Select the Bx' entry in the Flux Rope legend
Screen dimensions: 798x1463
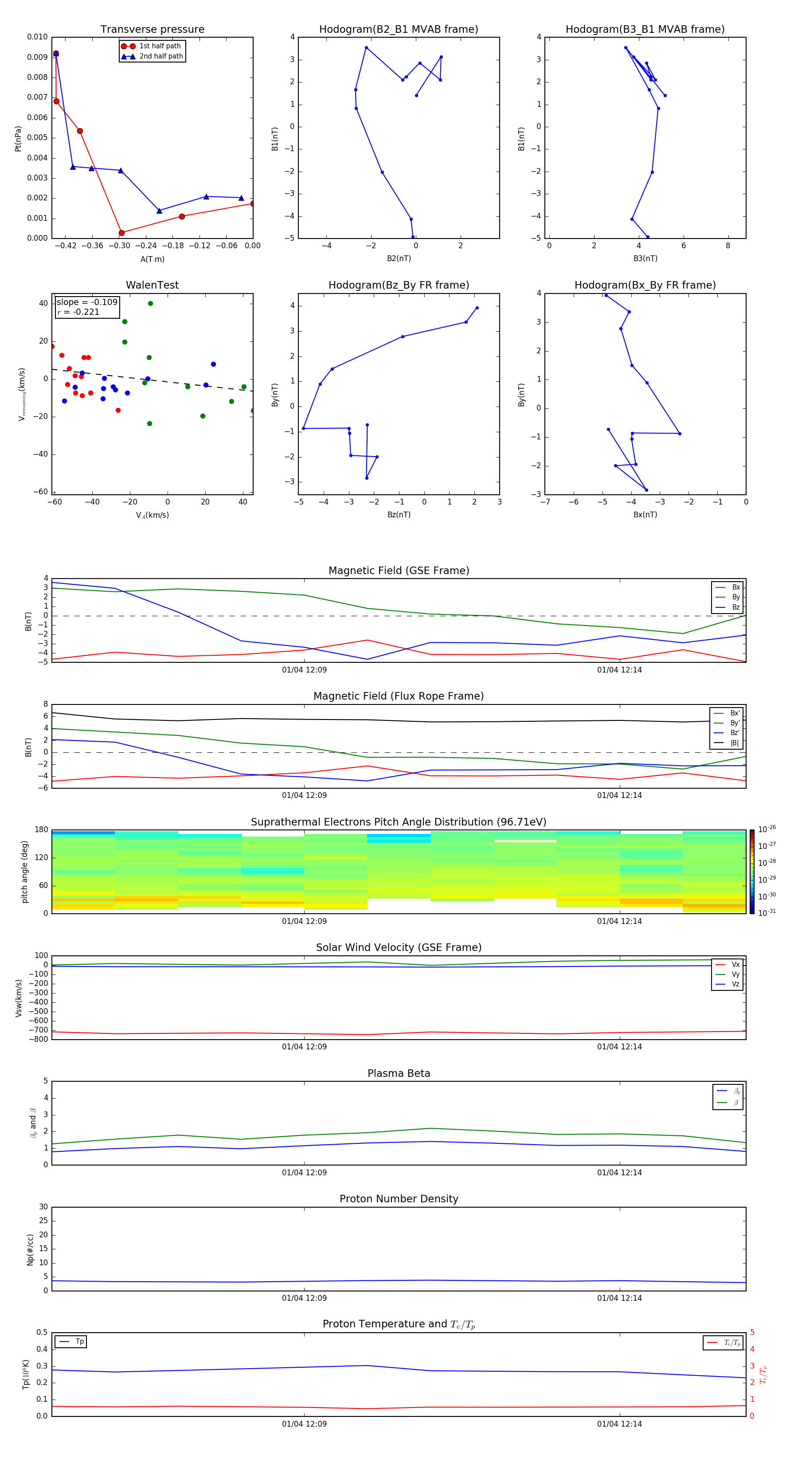tap(727, 713)
